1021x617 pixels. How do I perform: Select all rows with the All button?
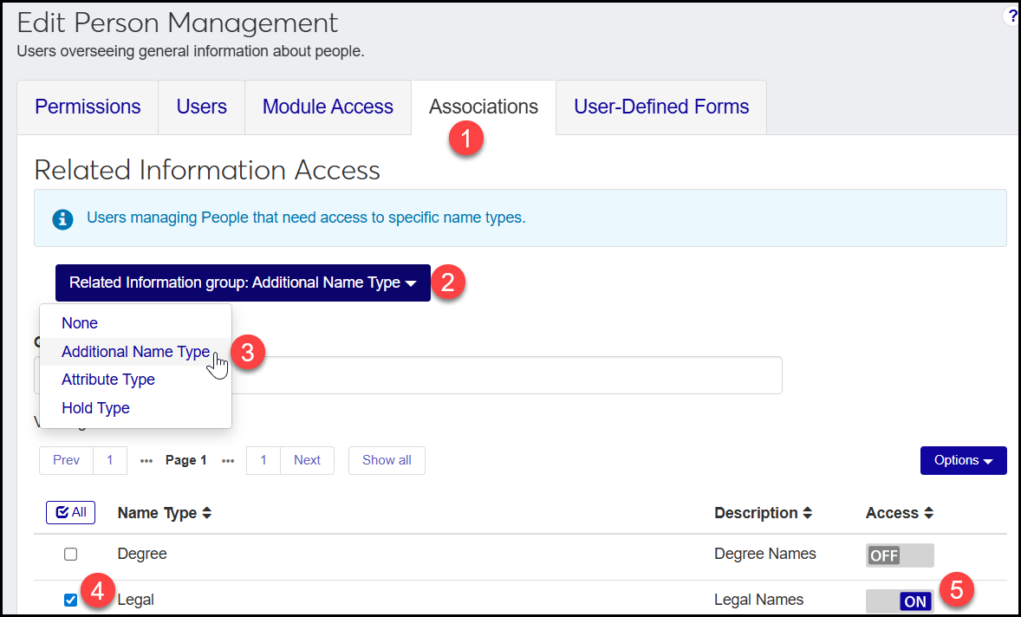(70, 512)
